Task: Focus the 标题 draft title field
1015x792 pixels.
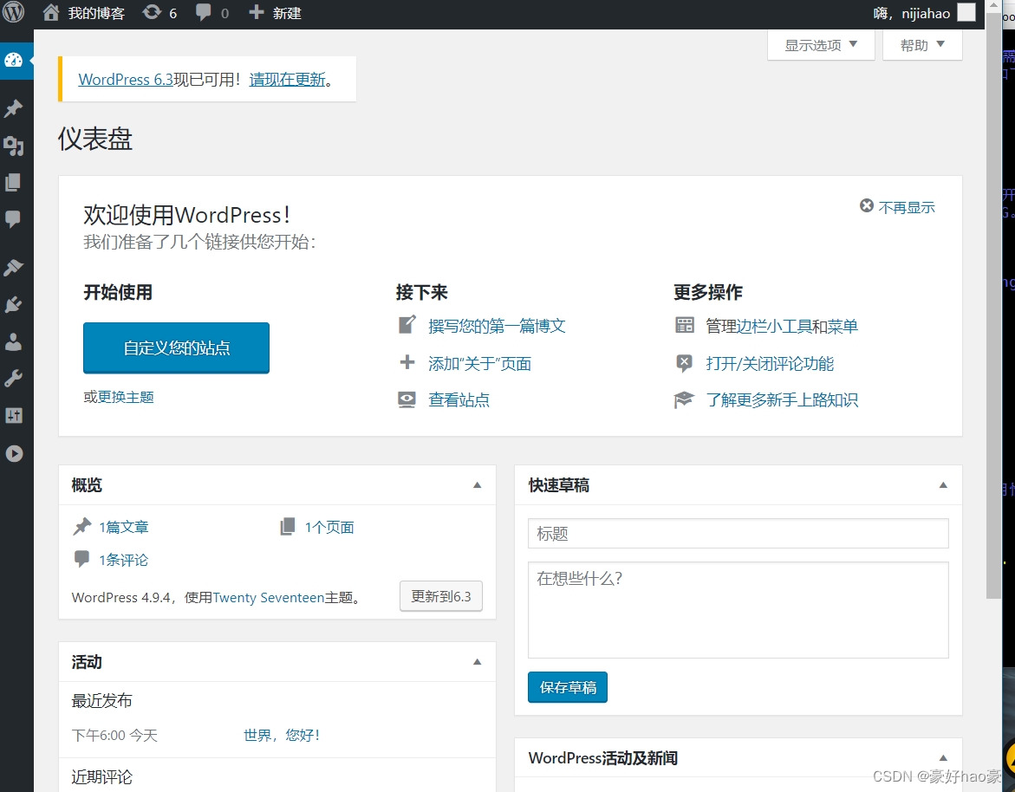Action: pos(738,533)
